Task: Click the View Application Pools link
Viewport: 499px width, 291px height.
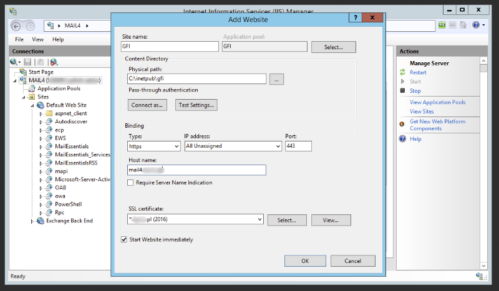Action: click(x=437, y=102)
